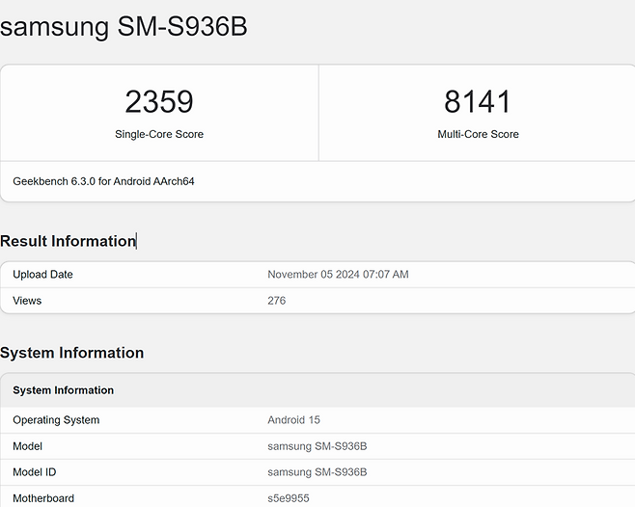Click the Upload Date row label

click(42, 275)
